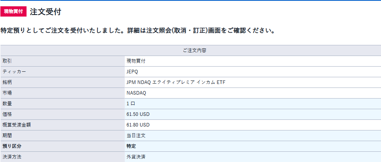Click the red 現物買付 badge
The height and width of the screenshot is (162, 381).
(13, 11)
